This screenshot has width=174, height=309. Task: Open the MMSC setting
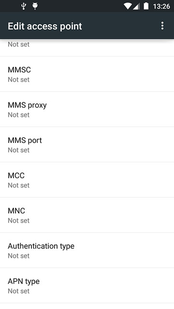tap(87, 74)
